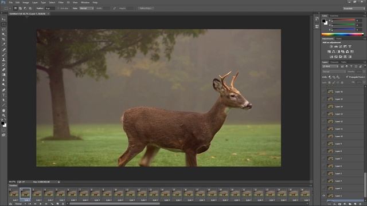Select the Type tool
Screen dimensions: 367x206
tap(3, 95)
